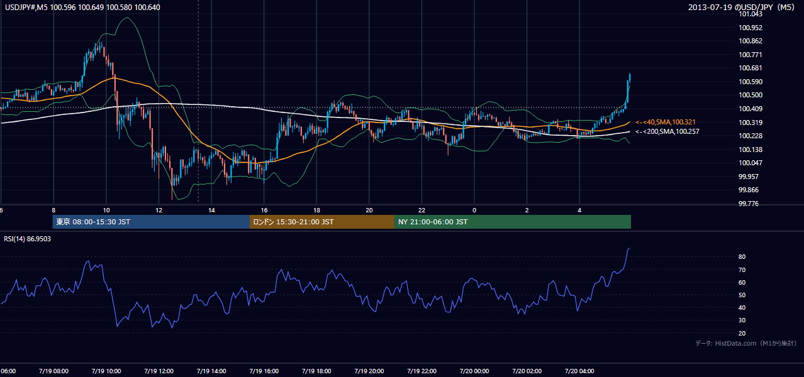Click the 7/19 20:00 time label
This screenshot has width=804, height=377.
(369, 371)
